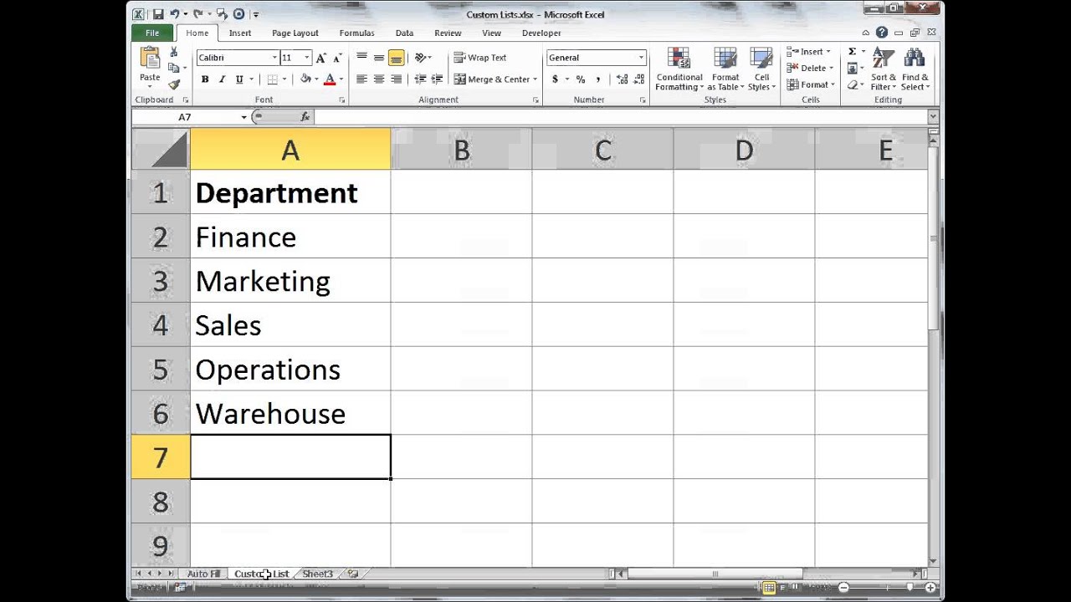Click Save icon in Quick Access Toolbar
Image resolution: width=1071 pixels, height=602 pixels.
pyautogui.click(x=158, y=14)
